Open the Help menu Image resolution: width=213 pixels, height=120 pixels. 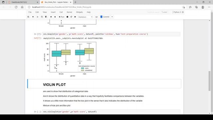click(x=89, y=12)
